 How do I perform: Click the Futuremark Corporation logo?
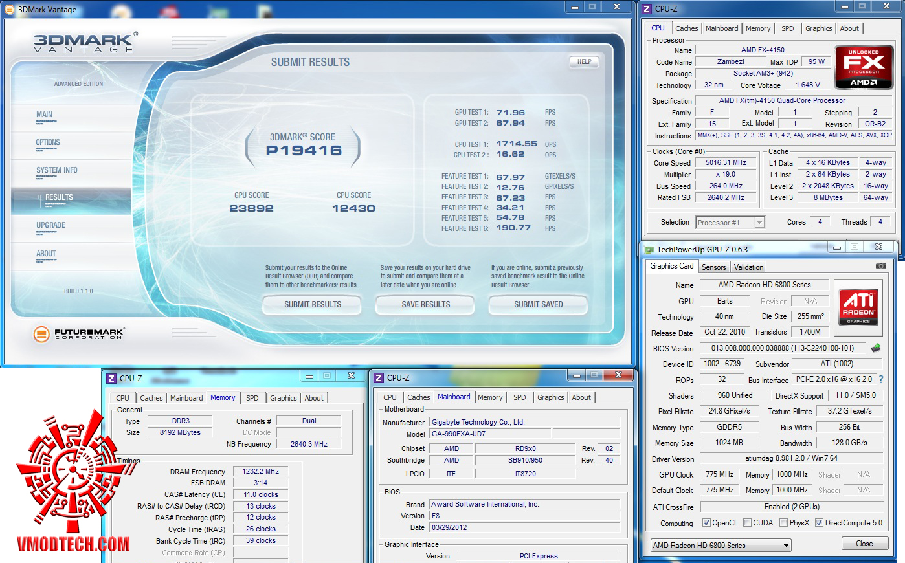tap(78, 334)
